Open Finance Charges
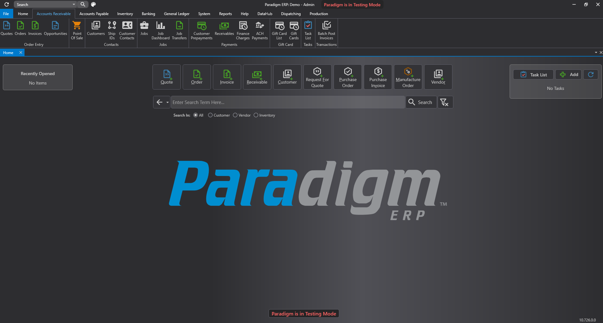The width and height of the screenshot is (603, 323). click(243, 30)
